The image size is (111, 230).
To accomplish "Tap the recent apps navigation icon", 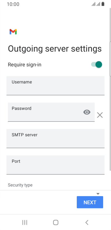I will point(25,222).
